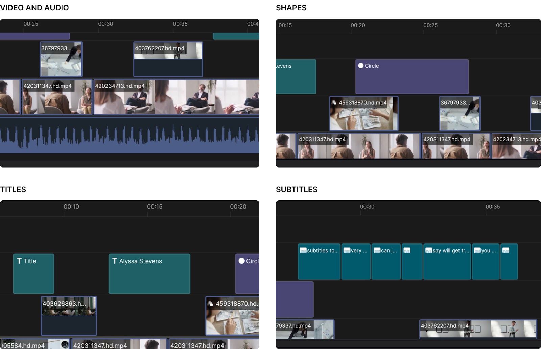Screen dimensions: 541x349
Task: Click the 00:25 marker in Video and Audio ruler
Action: point(31,24)
